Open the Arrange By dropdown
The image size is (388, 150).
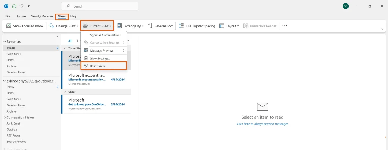click(x=130, y=26)
